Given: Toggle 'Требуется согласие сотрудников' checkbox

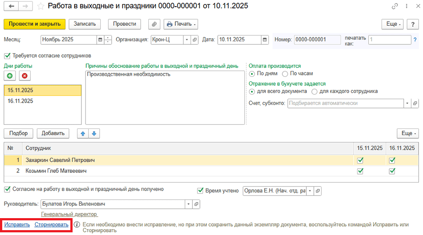Looking at the screenshot, I should [x=7, y=56].
